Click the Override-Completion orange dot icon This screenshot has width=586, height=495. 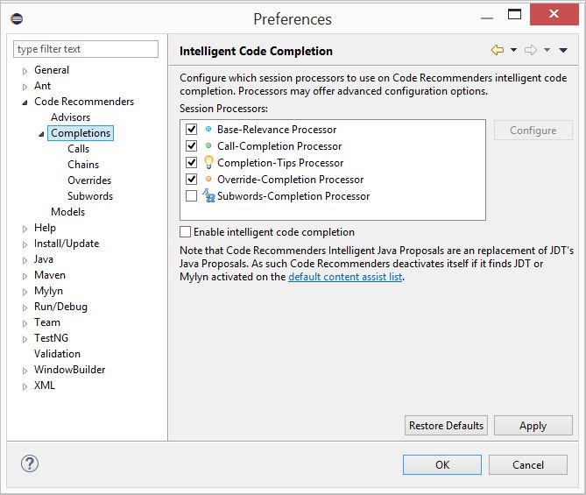pyautogui.click(x=208, y=179)
